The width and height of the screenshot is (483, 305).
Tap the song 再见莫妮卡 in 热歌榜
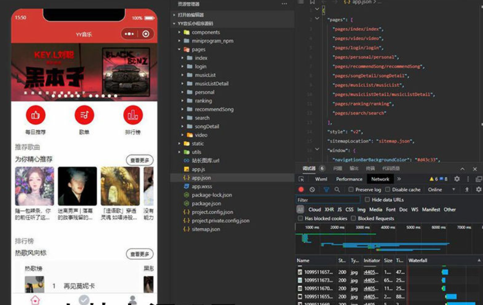[79, 286]
